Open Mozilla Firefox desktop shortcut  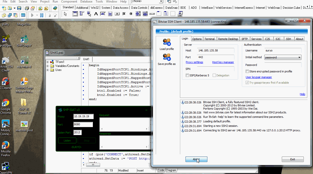5,149
